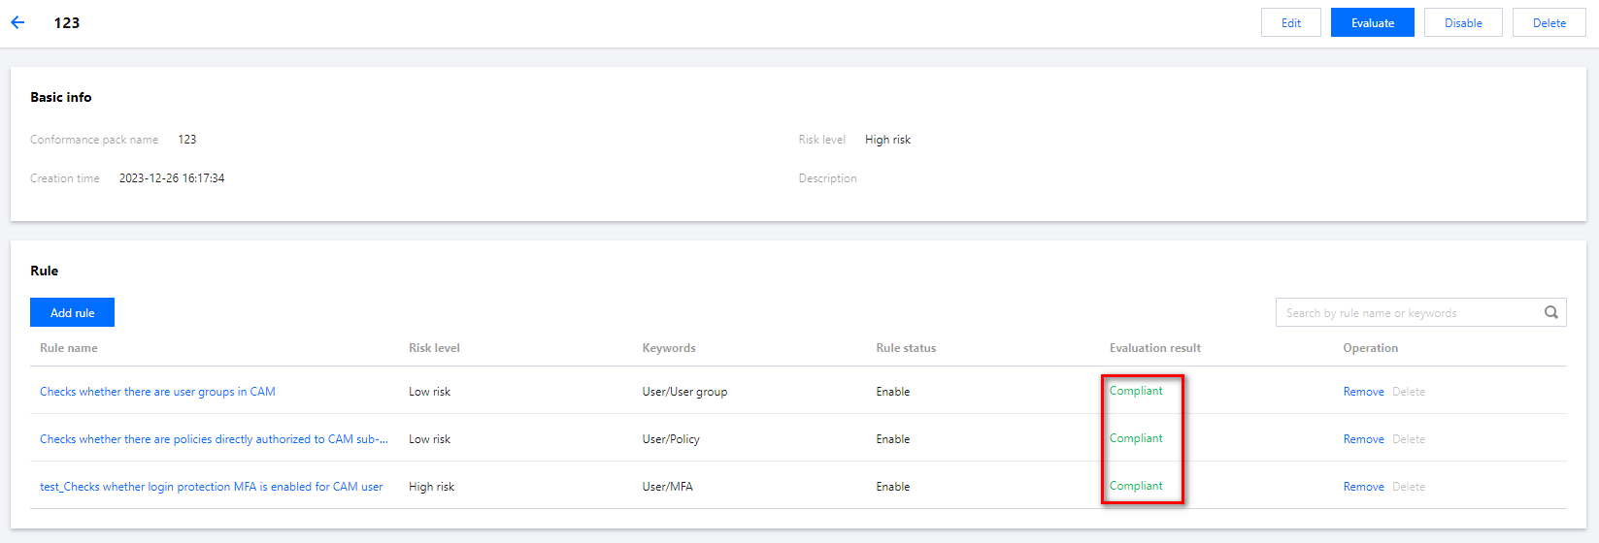
Task: Click the blue Evaluate button
Action: [1372, 23]
